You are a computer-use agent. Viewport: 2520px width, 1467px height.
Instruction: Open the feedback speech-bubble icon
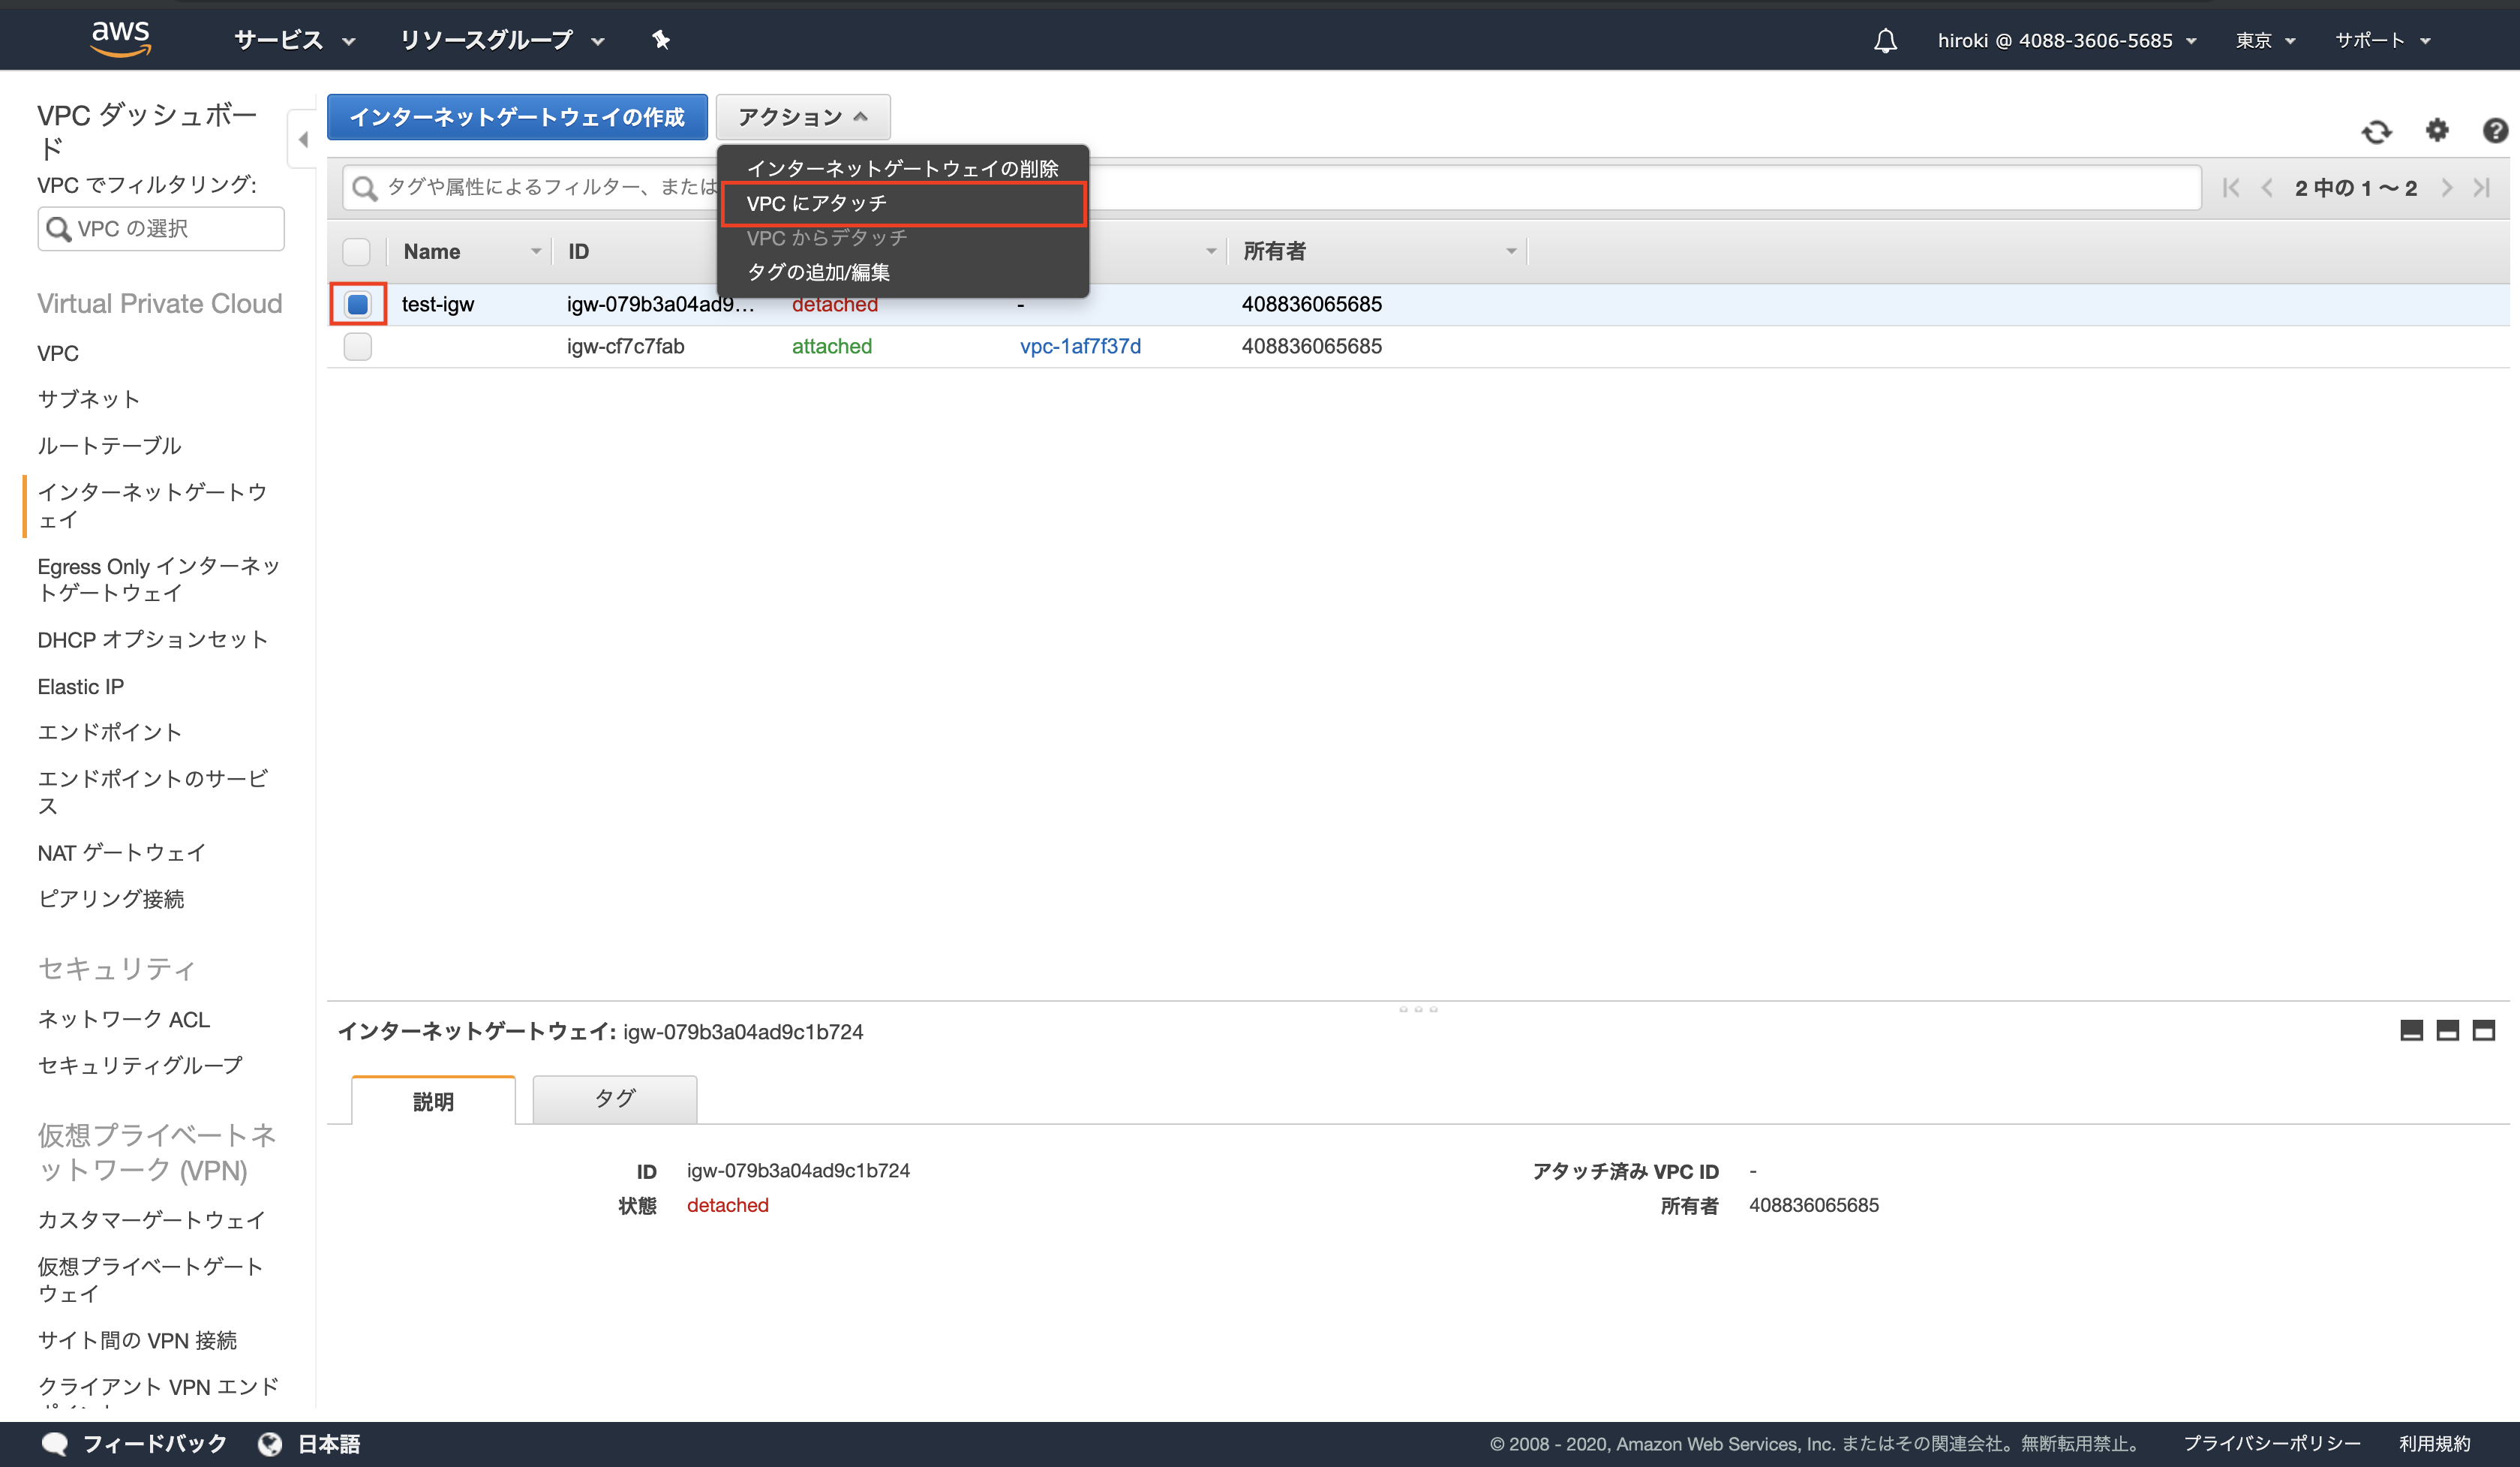coord(55,1443)
